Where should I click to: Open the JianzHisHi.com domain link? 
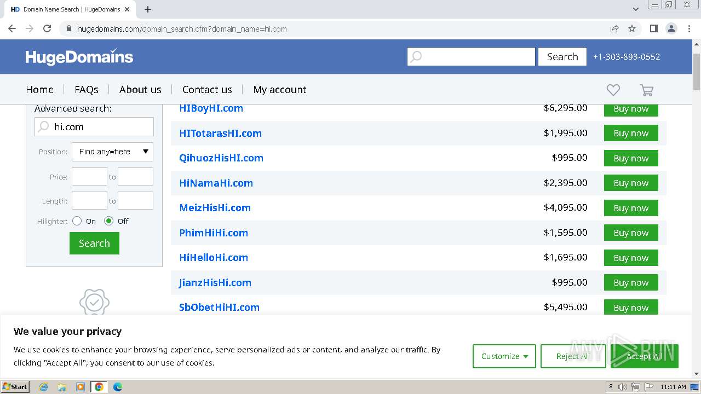(215, 282)
